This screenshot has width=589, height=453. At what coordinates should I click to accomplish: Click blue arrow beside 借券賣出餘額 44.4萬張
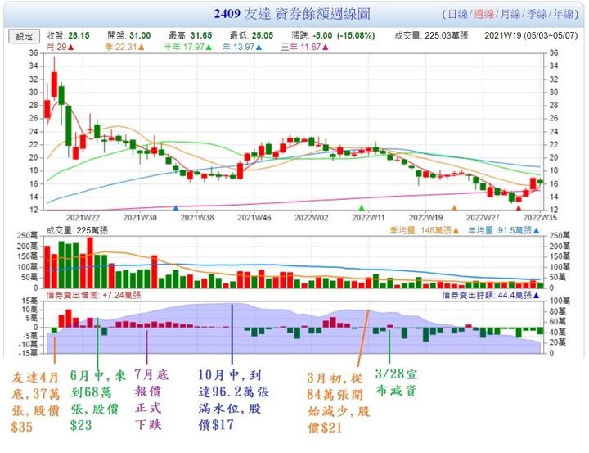pyautogui.click(x=537, y=296)
